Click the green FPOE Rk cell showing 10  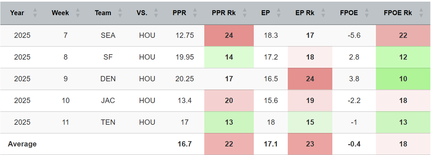403,79
